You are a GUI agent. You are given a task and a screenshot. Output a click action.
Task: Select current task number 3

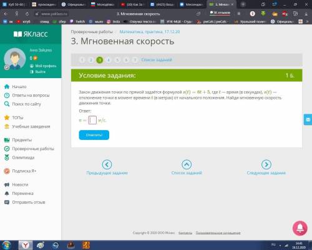coord(100,60)
